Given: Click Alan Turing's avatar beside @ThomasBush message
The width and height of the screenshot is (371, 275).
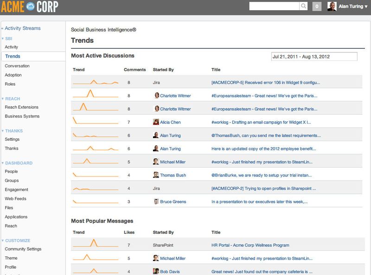Looking at the screenshot, I should (156, 135).
